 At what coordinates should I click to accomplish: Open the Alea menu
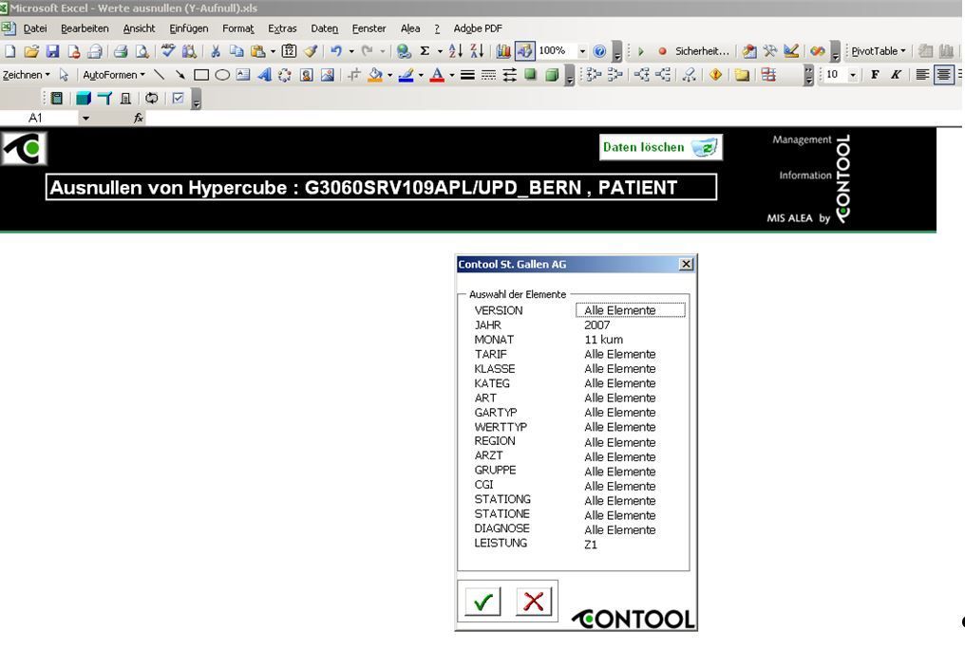click(409, 28)
